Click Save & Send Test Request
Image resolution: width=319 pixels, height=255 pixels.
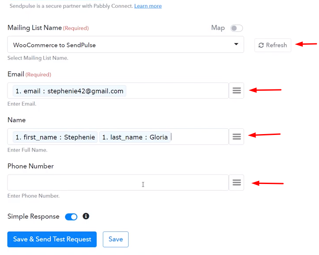pos(52,239)
